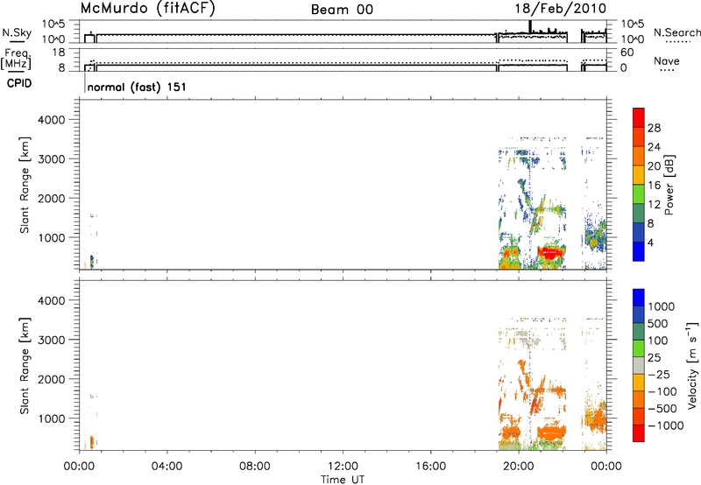Screen dimensions: 701x485
Task: Click the CPID label
Action: [x=19, y=83]
